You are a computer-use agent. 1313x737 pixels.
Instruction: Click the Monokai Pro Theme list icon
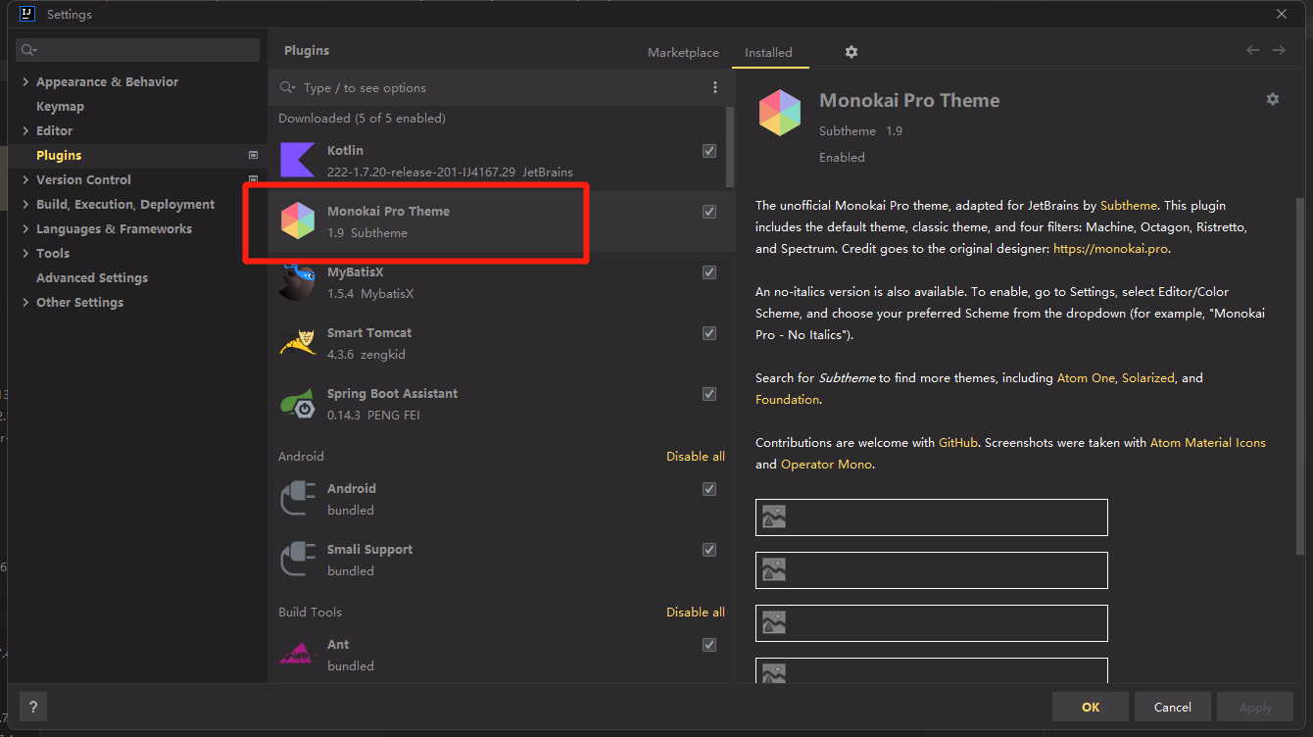[x=297, y=221]
